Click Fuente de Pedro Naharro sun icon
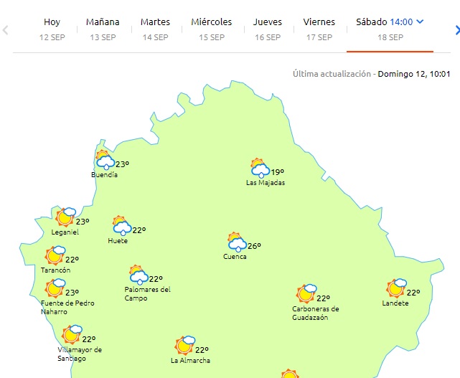 (55, 288)
